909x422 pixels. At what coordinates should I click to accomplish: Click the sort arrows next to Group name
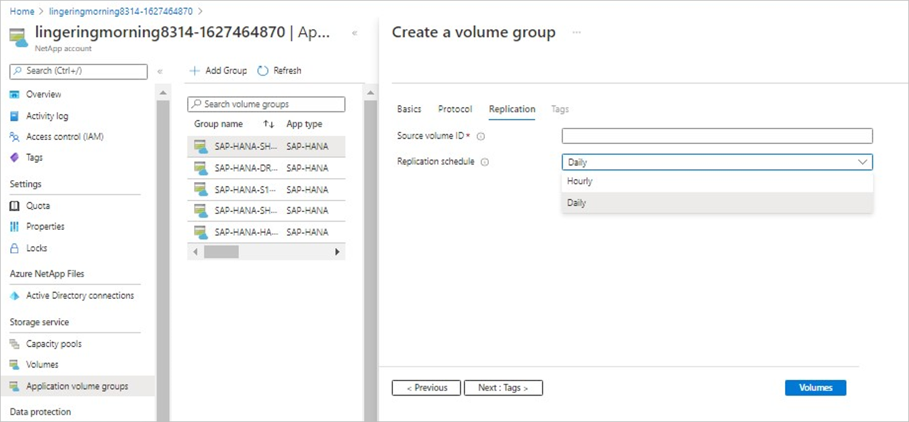(x=268, y=124)
